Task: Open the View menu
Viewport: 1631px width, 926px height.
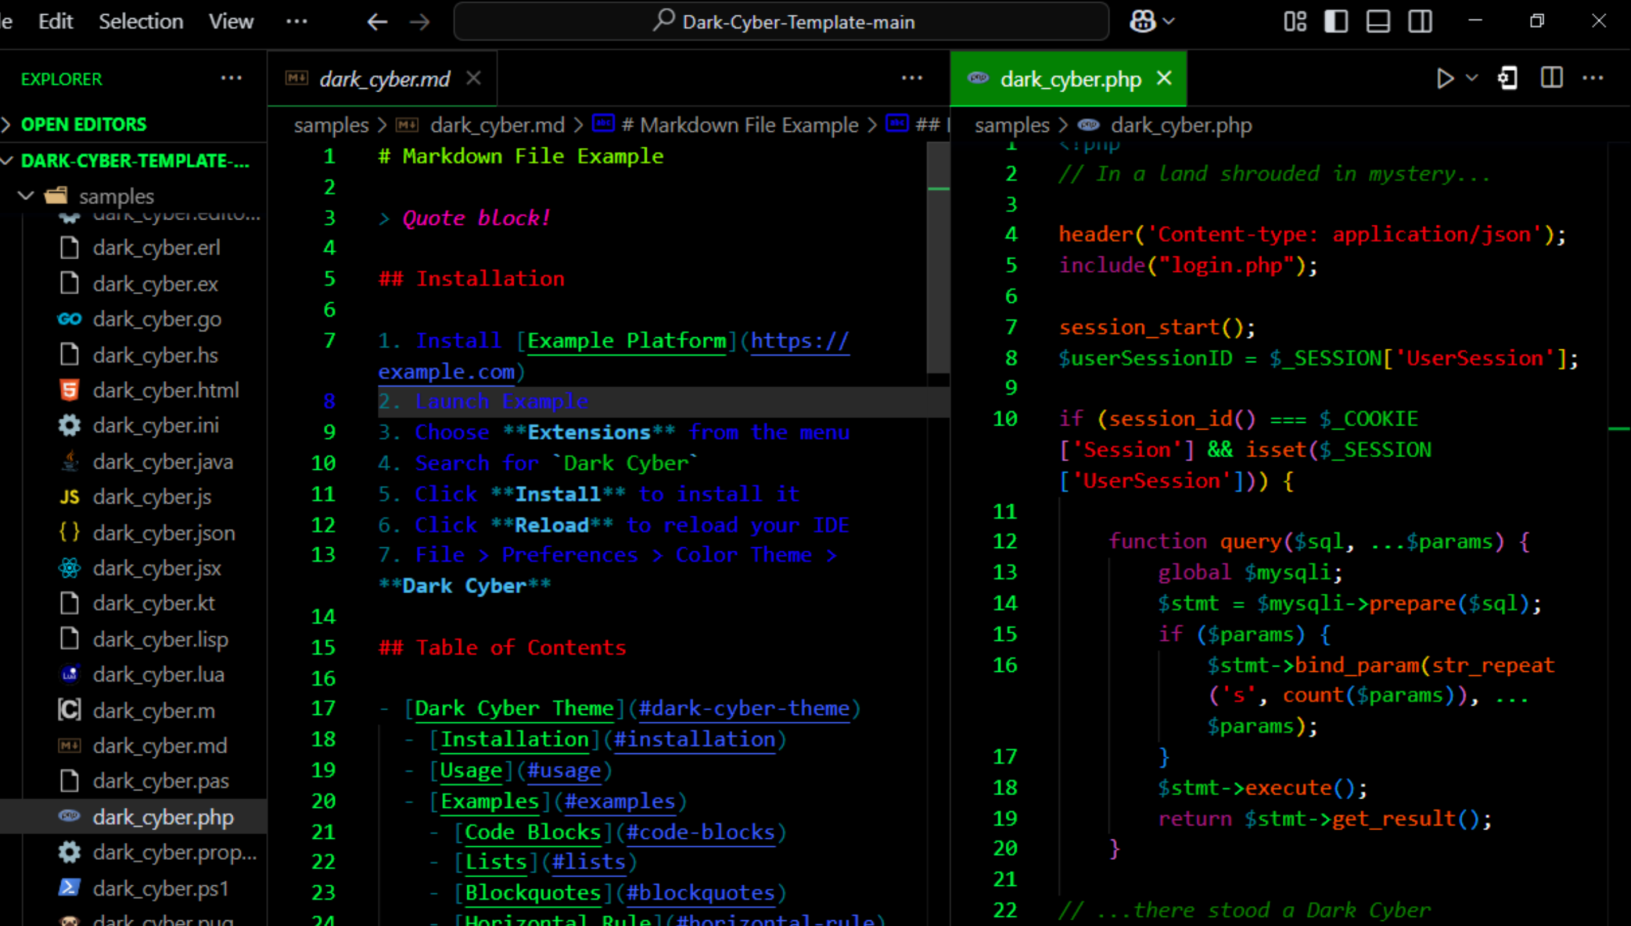Action: click(231, 22)
